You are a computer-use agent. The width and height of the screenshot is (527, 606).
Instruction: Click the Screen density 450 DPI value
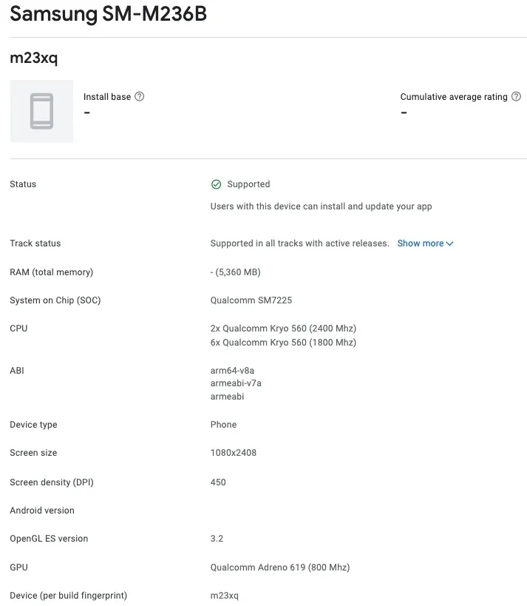coord(218,482)
